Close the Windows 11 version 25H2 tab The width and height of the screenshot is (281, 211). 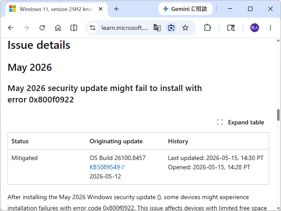coord(101,9)
